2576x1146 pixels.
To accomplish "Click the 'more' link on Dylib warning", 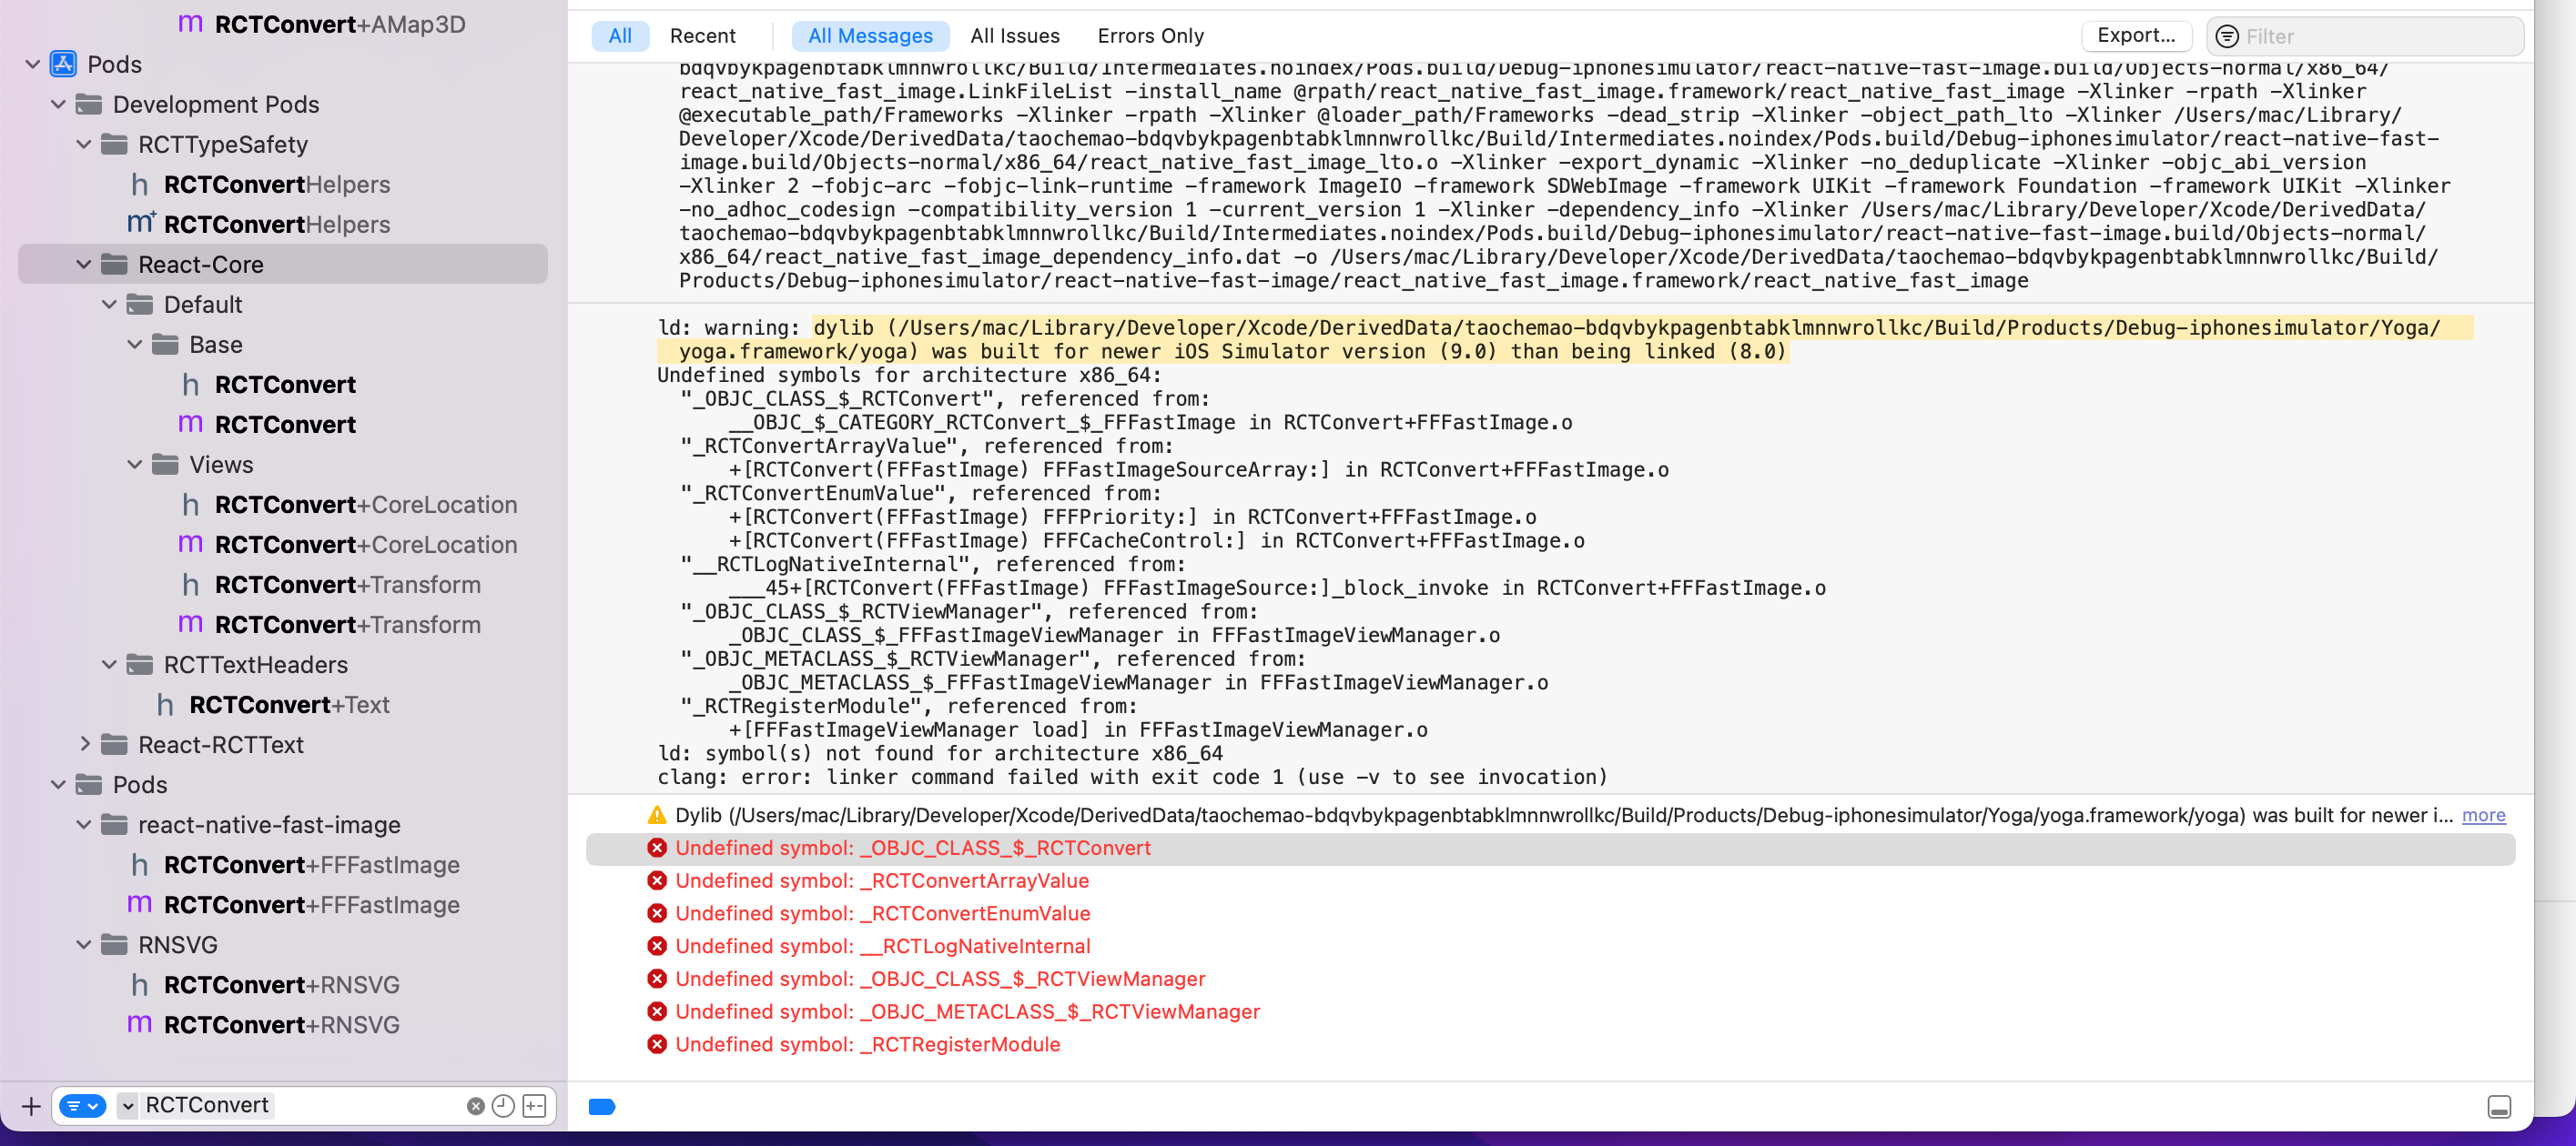I will [x=2483, y=815].
